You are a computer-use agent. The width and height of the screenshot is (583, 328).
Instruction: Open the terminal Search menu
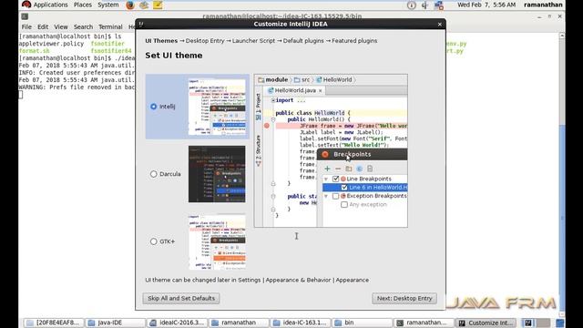point(83,26)
